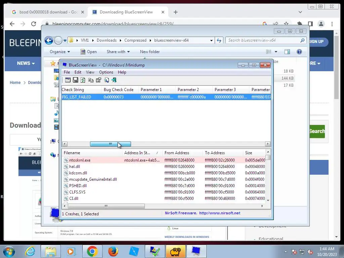
Task: Expand the Explorer address bar history dropdown
Action: click(x=211, y=40)
